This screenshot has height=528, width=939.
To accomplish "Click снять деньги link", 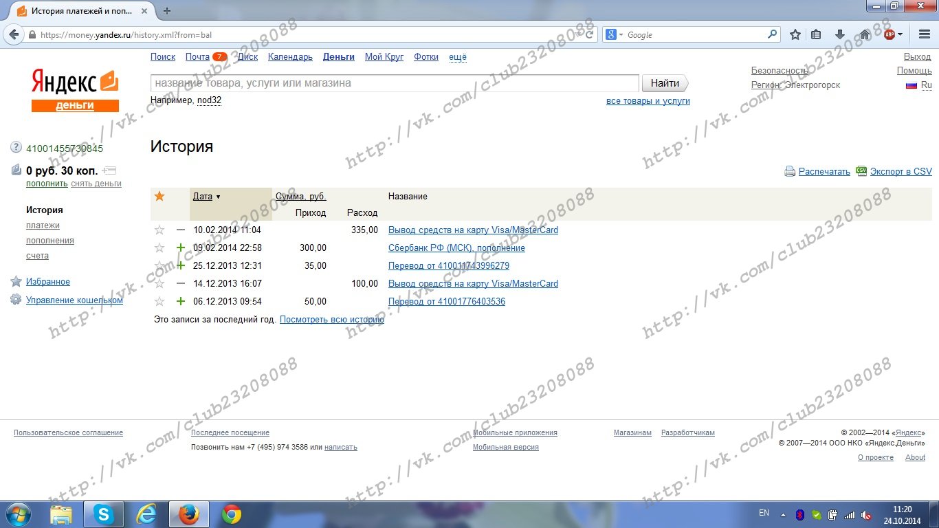I will click(96, 184).
